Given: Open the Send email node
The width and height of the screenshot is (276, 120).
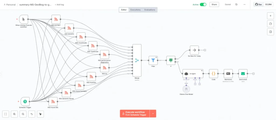Looking at the screenshot, I should (243, 74).
